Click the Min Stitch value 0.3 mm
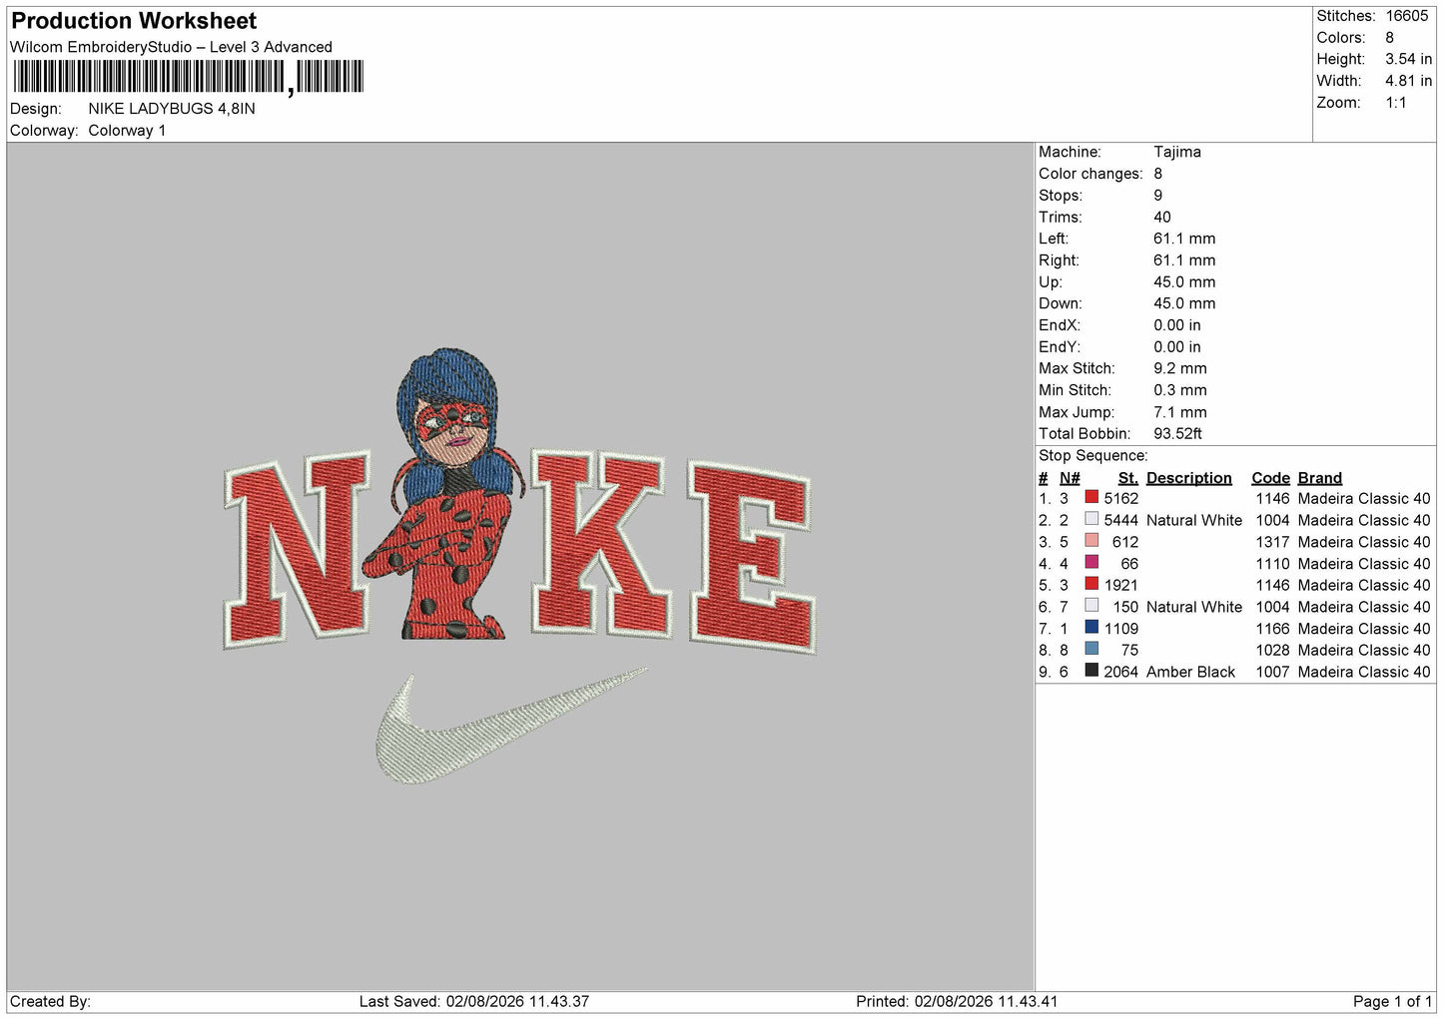Screen dimensions: 1443x1019 pos(1180,390)
